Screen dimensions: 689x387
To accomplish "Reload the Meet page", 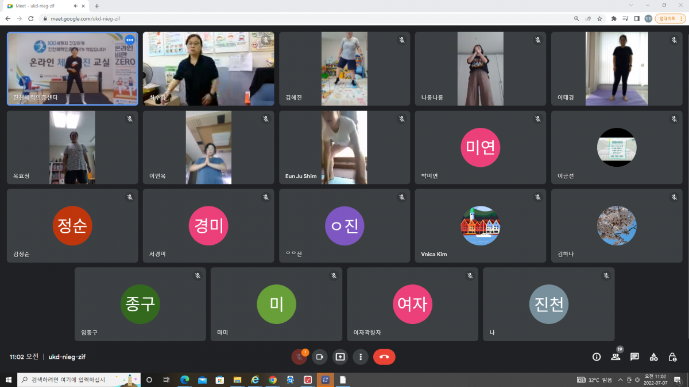I will point(32,18).
